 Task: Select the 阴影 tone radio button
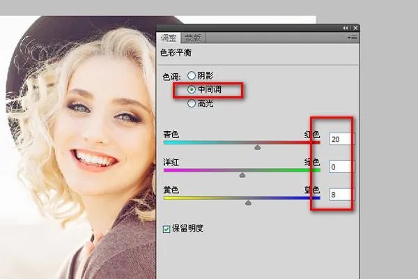click(191, 75)
